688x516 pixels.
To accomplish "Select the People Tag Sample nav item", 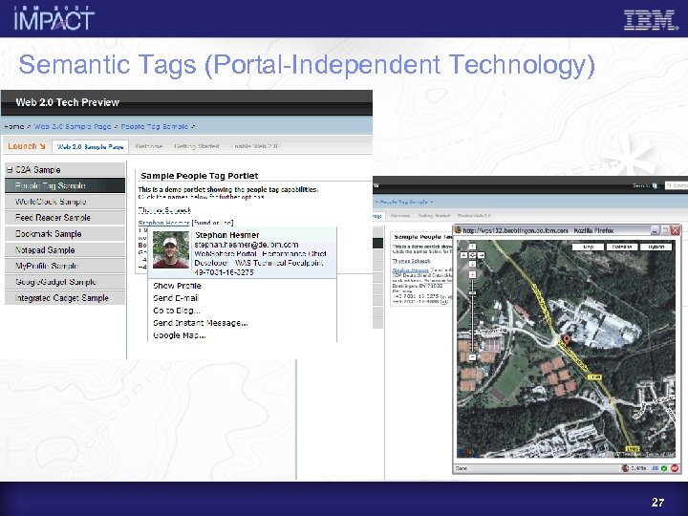I will pos(65,185).
